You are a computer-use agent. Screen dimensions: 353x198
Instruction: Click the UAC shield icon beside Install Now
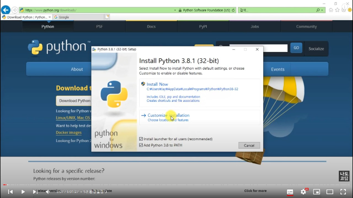coord(143,84)
